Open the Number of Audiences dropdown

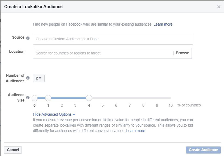coord(39,78)
